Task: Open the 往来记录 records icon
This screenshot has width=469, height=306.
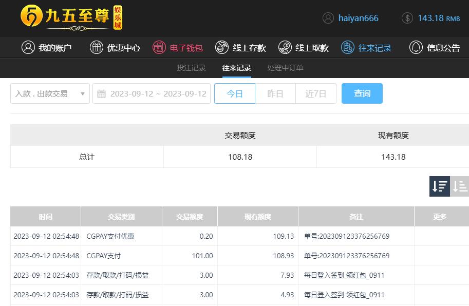Action: (348, 48)
